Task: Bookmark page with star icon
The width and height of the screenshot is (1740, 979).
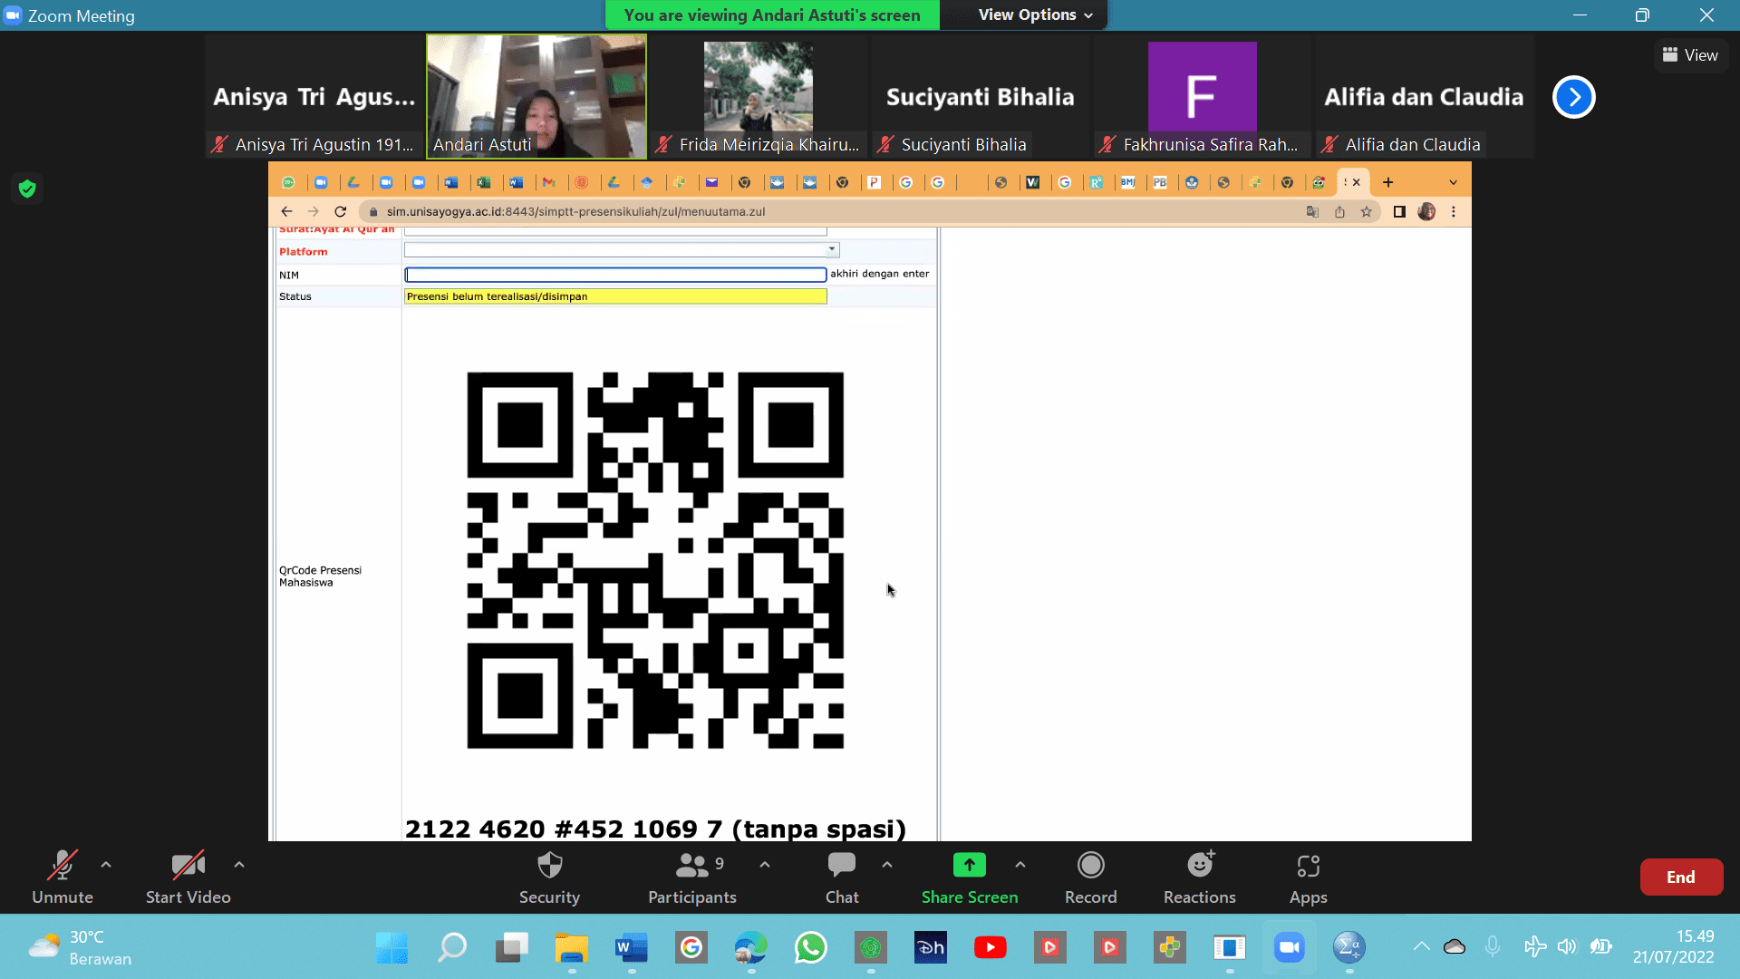Action: [1366, 211]
